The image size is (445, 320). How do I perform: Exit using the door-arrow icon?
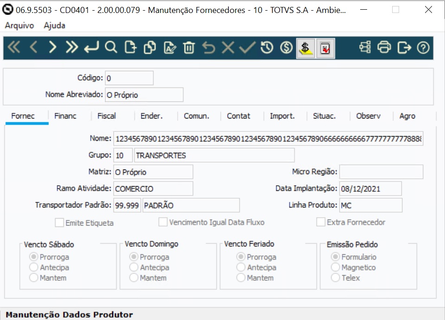(404, 47)
